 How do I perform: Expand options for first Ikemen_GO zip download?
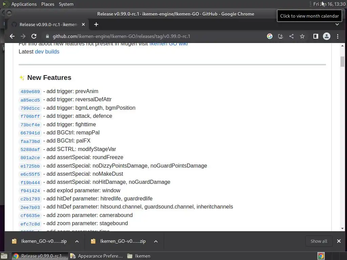[x=77, y=241]
